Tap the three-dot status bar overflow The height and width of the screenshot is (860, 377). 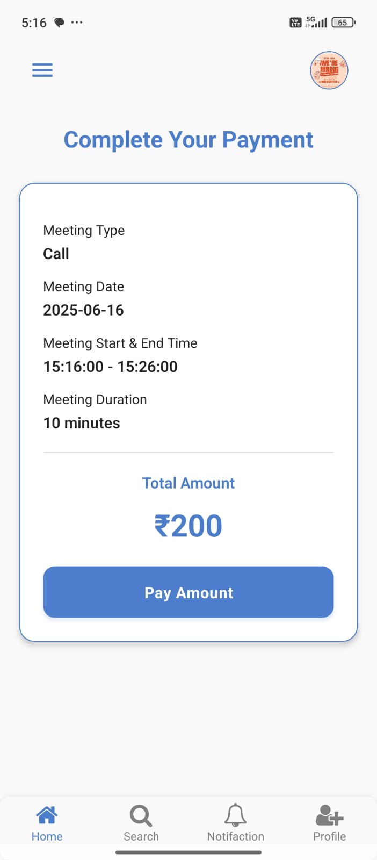[x=77, y=23]
